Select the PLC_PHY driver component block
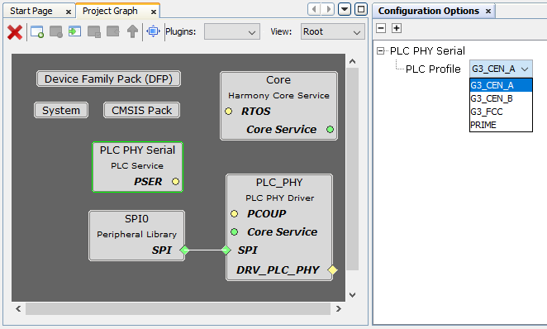The image size is (547, 329). pyautogui.click(x=279, y=227)
